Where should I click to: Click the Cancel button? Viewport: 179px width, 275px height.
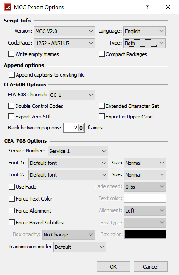151,267
